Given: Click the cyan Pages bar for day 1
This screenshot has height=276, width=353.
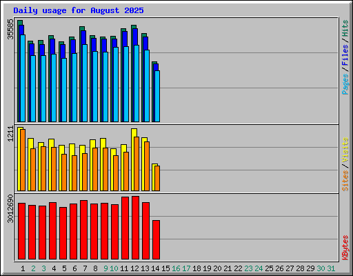Looking at the screenshot, I should (x=23, y=78).
